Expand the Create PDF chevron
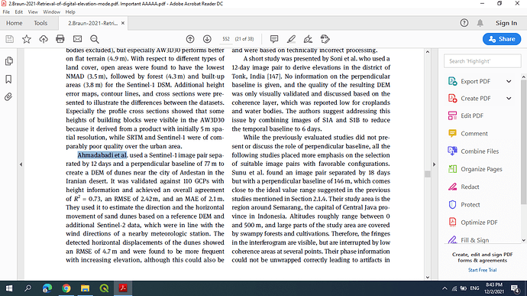Image resolution: width=527 pixels, height=296 pixels. pyautogui.click(x=509, y=99)
